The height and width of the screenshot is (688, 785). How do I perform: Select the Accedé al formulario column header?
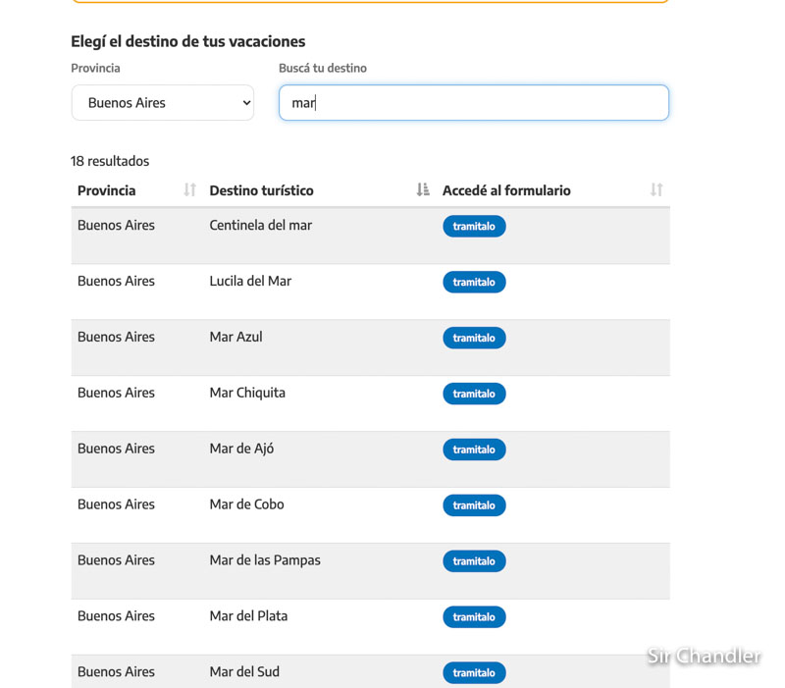pyautogui.click(x=506, y=190)
